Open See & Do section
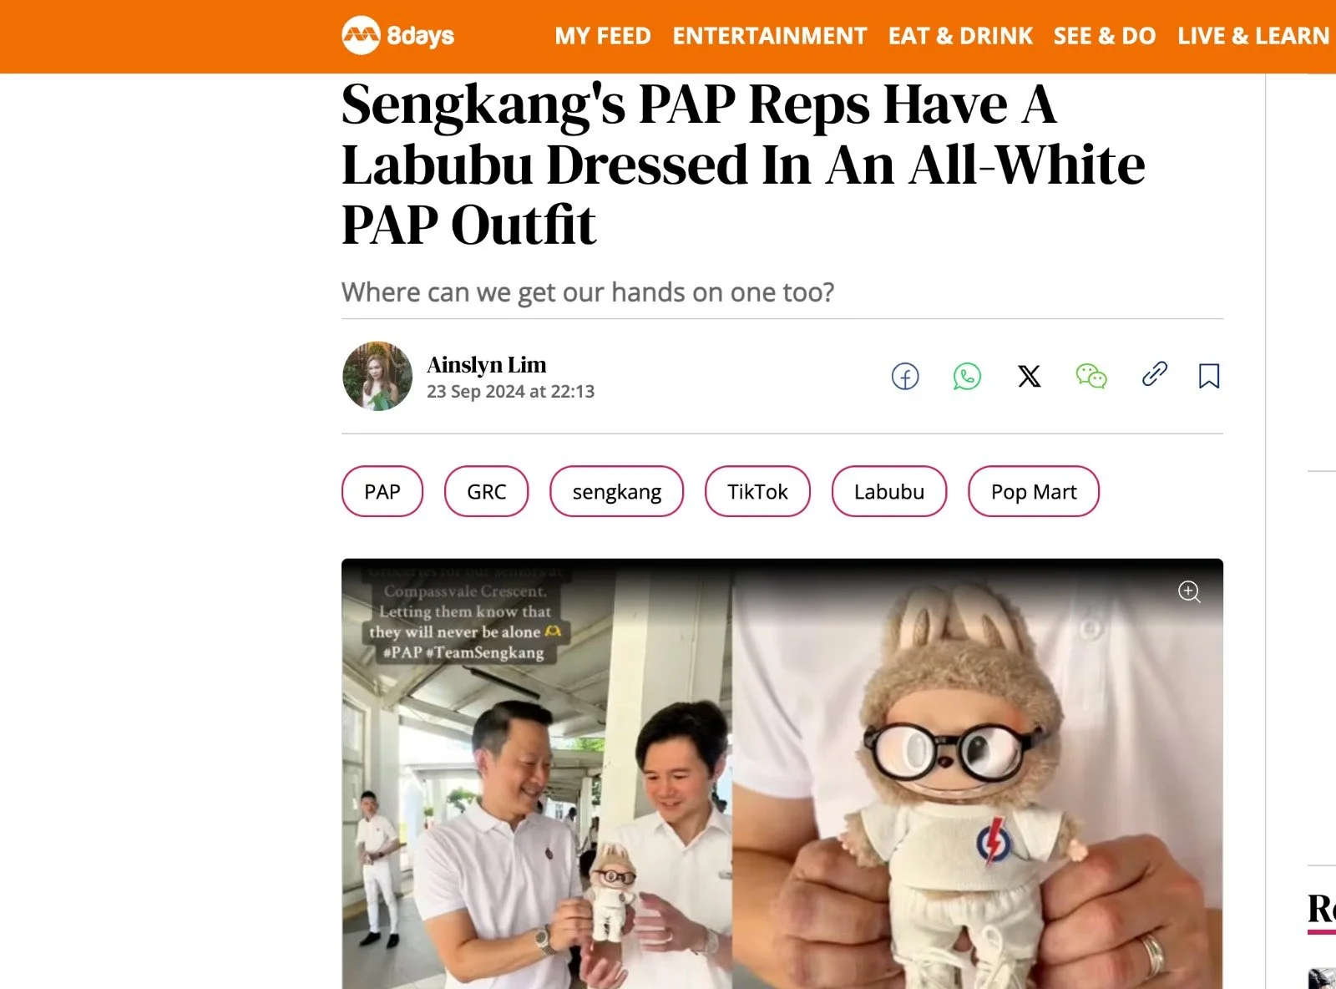The image size is (1336, 989). coord(1105,36)
